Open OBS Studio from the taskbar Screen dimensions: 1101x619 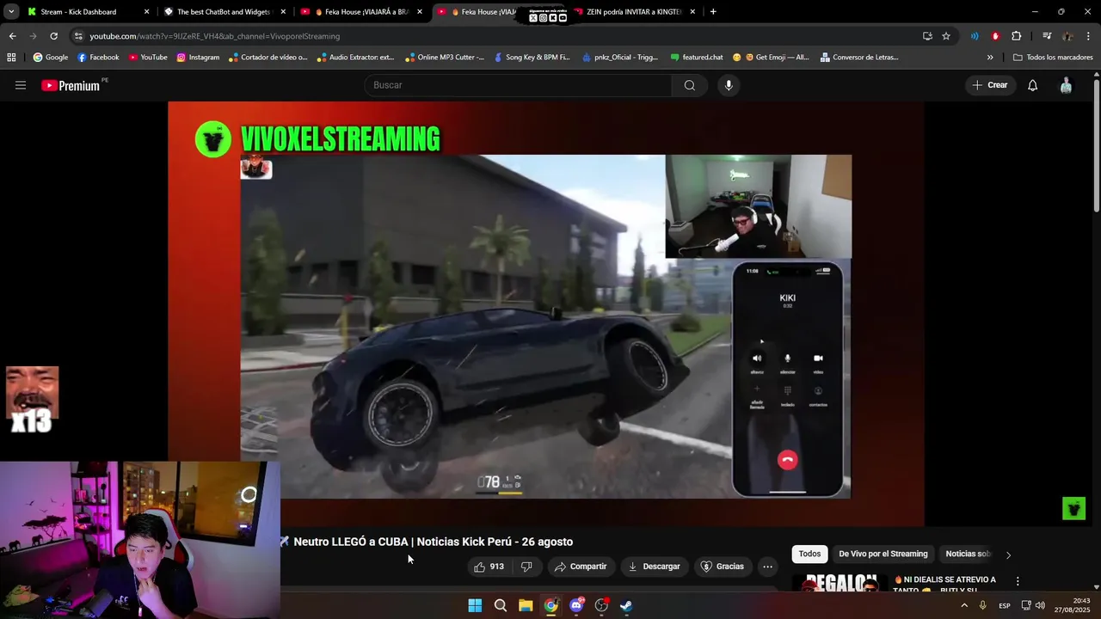tap(601, 605)
